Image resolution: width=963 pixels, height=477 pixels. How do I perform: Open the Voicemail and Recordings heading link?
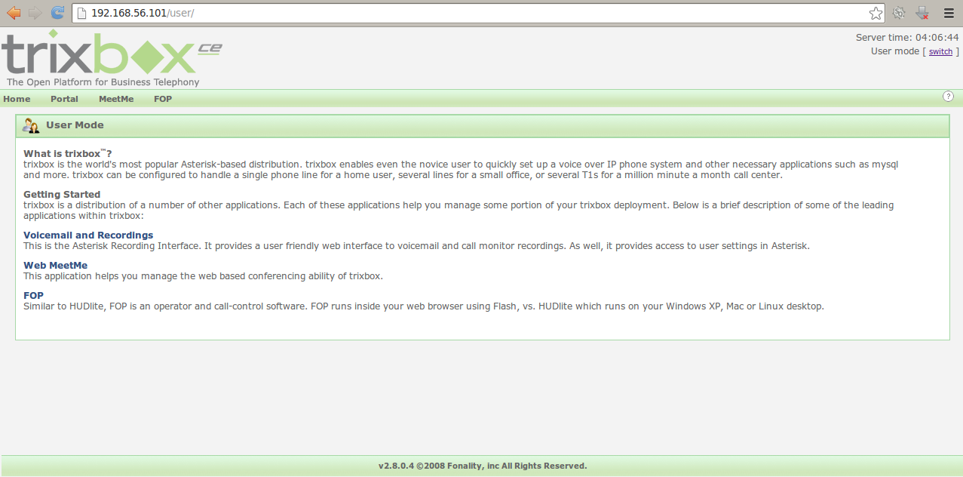[88, 235]
